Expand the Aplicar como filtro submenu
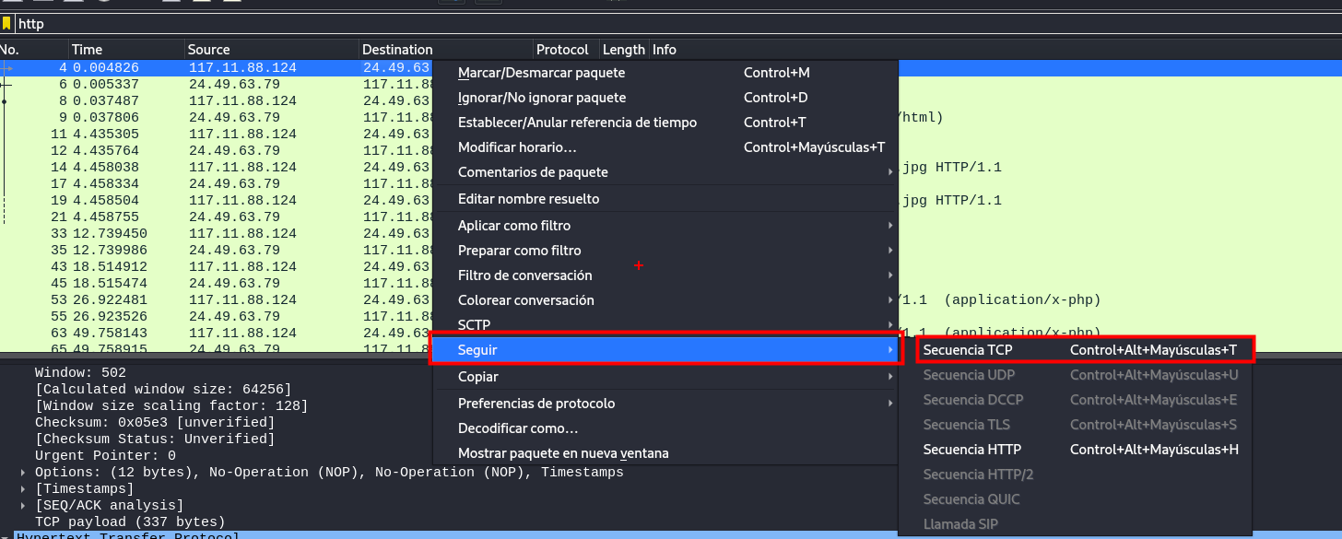1342x539 pixels. [x=513, y=226]
